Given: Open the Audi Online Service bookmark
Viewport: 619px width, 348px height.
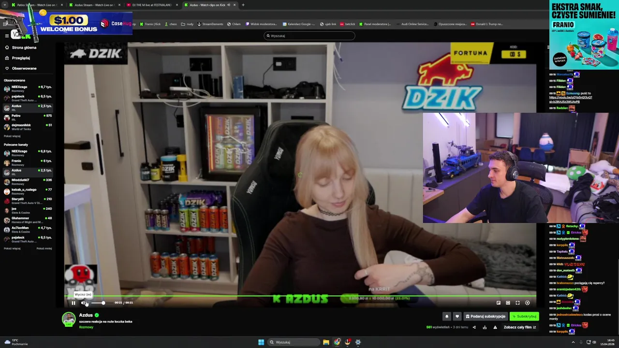Looking at the screenshot, I should point(413,24).
